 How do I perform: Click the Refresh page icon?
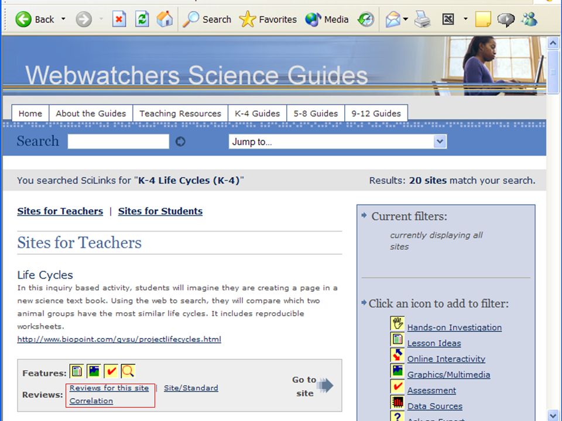click(x=142, y=19)
